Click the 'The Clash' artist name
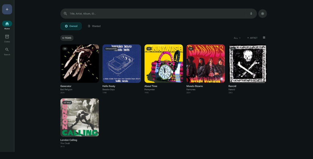The height and width of the screenshot is (159, 313). pos(65,143)
